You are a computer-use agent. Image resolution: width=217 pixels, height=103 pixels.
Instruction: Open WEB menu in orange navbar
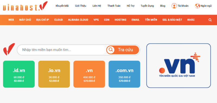(11, 20)
